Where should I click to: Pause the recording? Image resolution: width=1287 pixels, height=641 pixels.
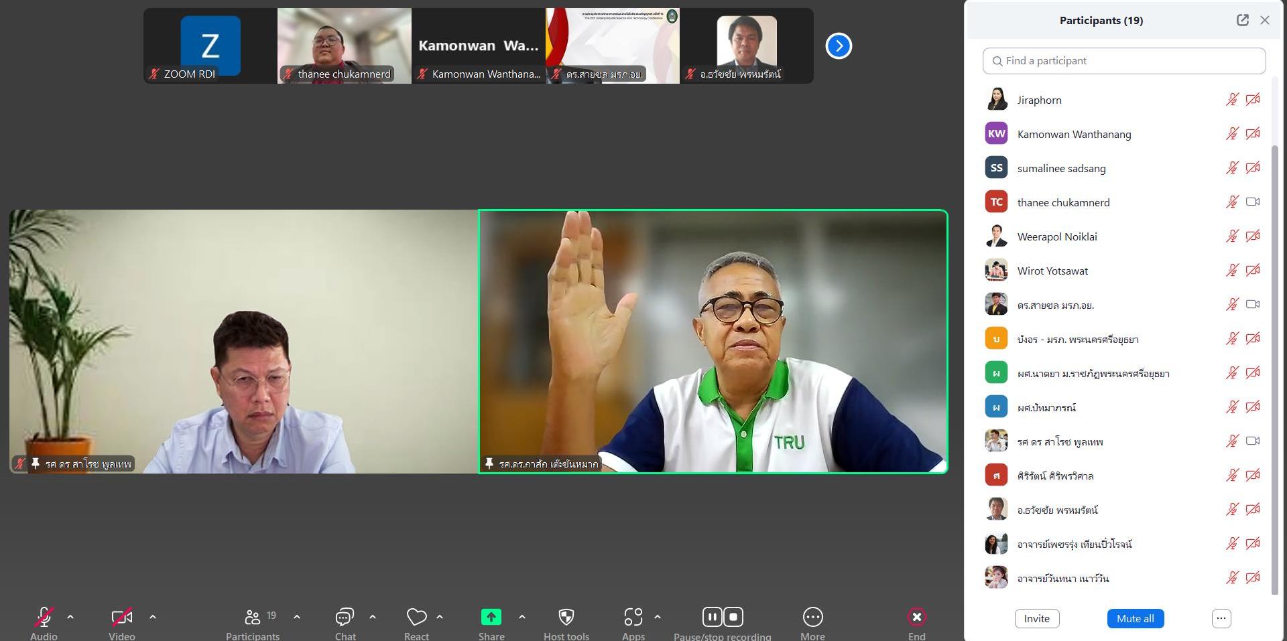point(713,616)
